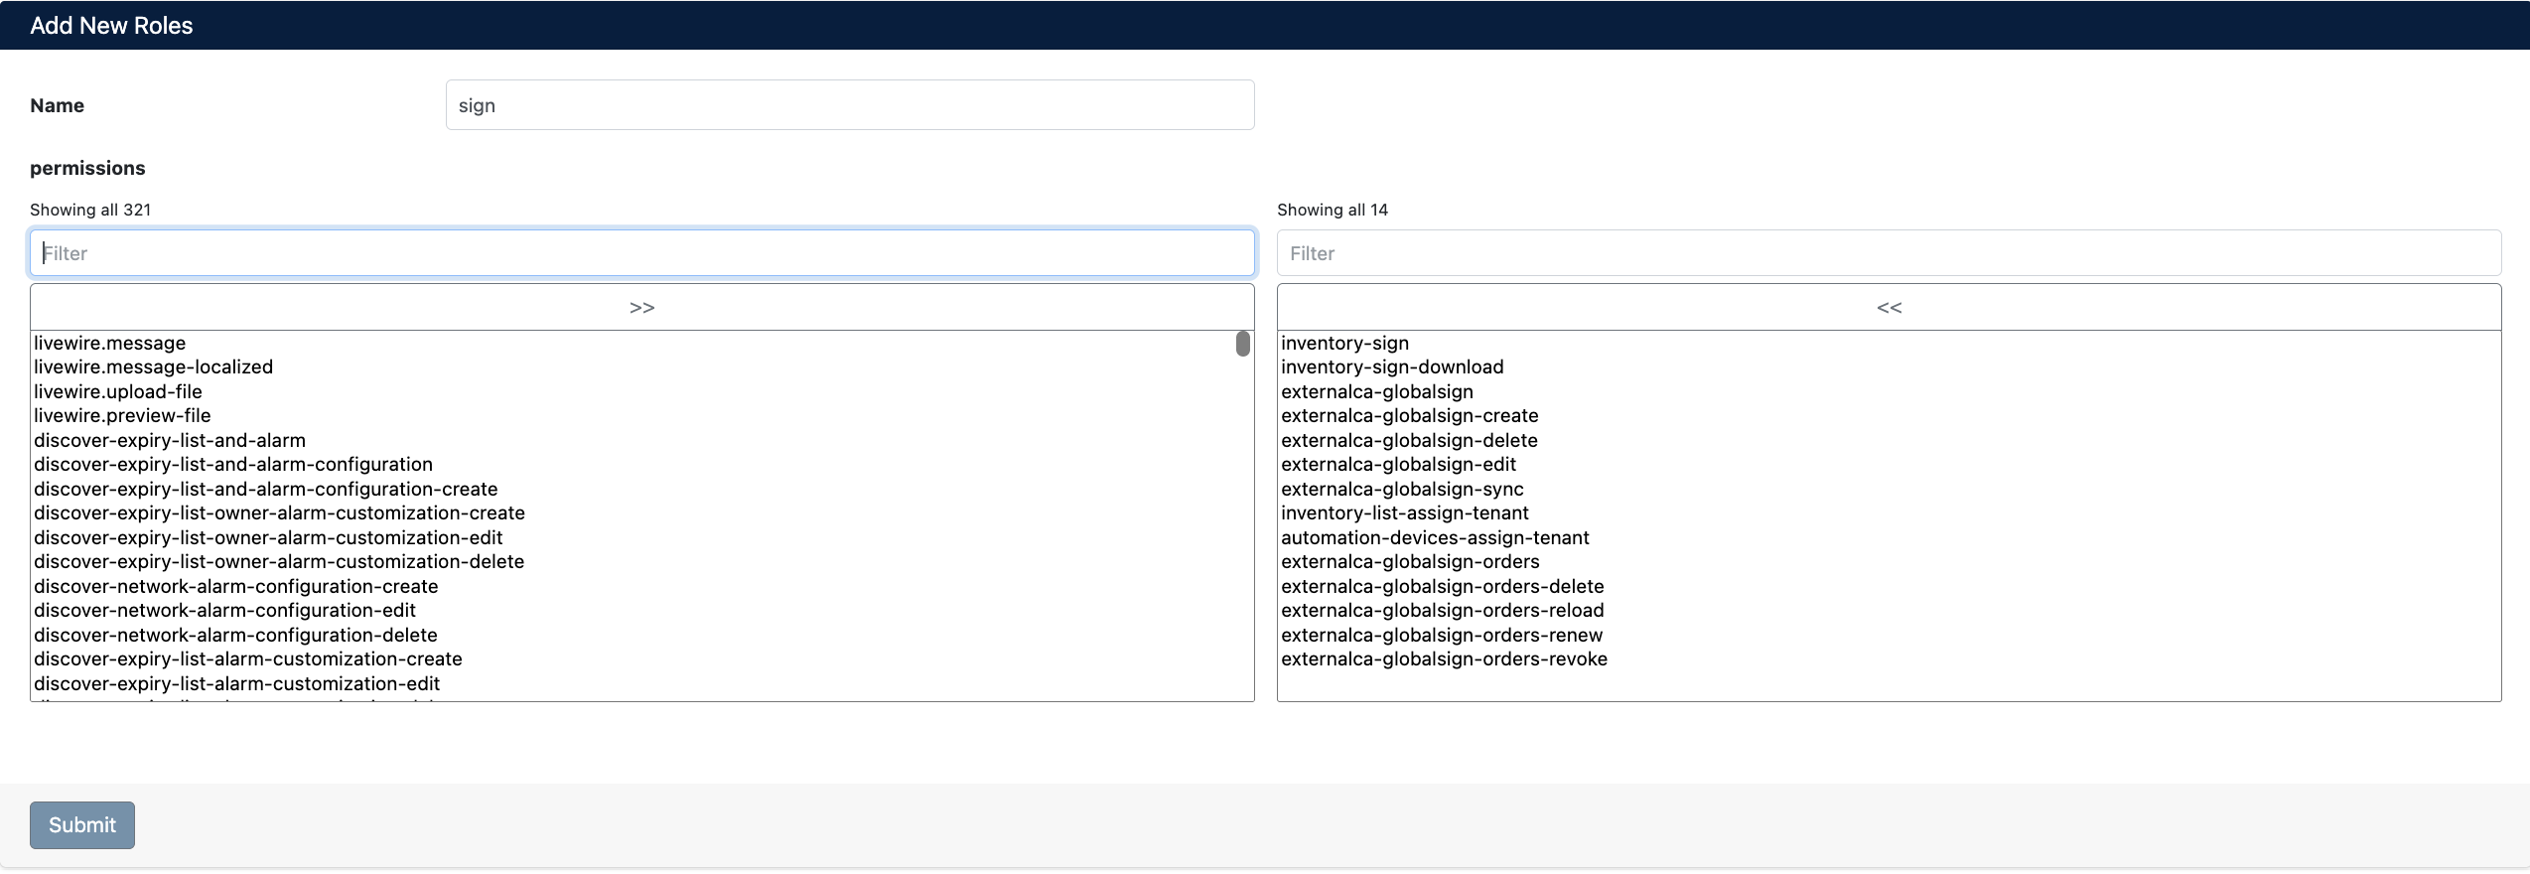Pick discover-expiry-list-alarm-customization-create entry
Viewport: 2530px width, 874px height.
(x=248, y=659)
